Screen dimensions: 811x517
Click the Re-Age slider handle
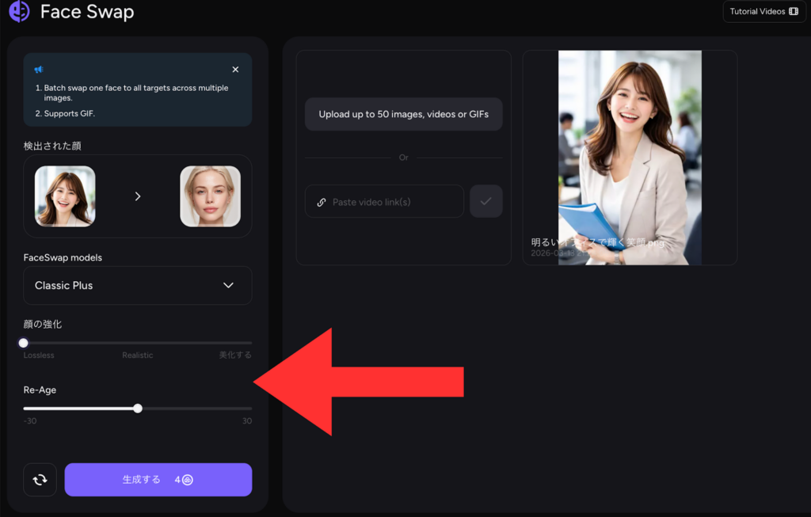(138, 409)
